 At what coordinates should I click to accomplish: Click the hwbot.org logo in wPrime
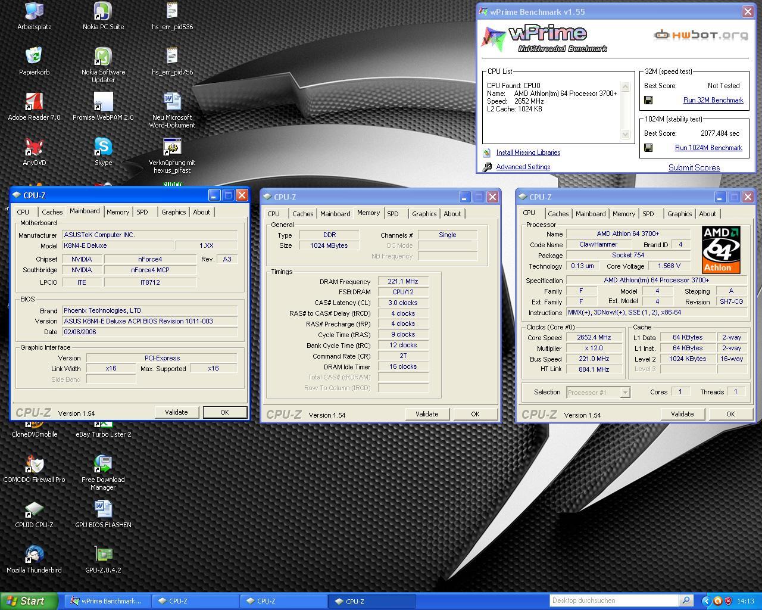coord(701,35)
